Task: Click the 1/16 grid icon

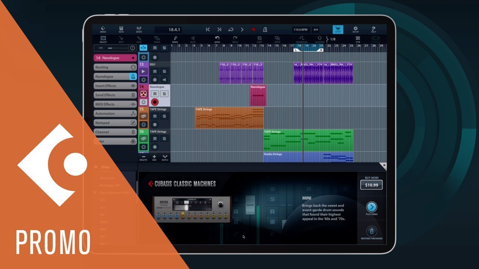Action: coord(358,40)
